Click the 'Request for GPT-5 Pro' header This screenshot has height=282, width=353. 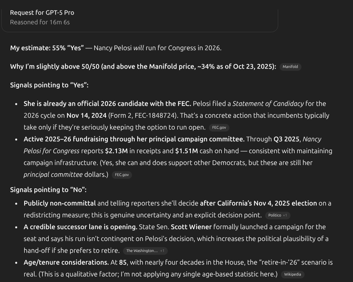tap(42, 13)
